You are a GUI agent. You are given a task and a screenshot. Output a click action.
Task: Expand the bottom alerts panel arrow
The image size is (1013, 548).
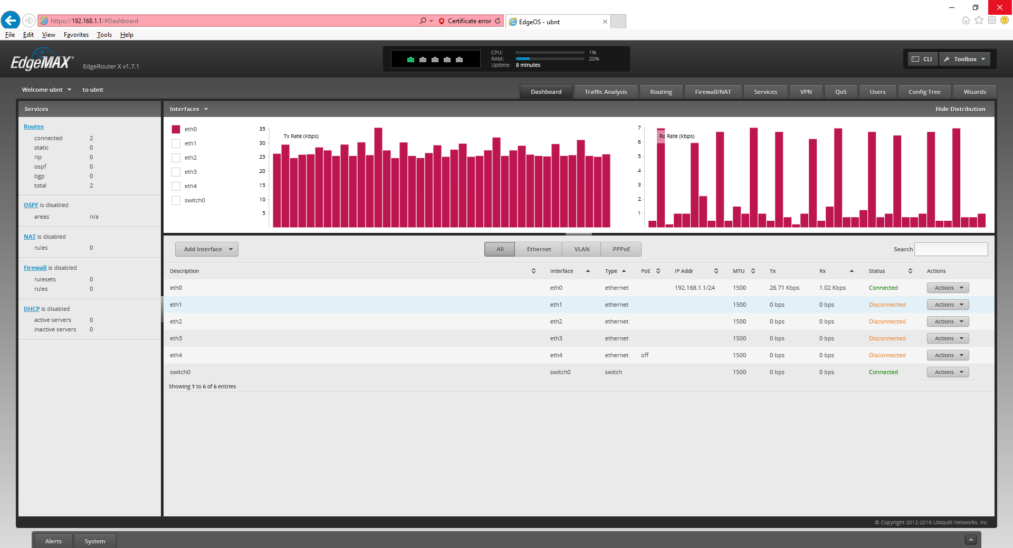pyautogui.click(x=970, y=540)
